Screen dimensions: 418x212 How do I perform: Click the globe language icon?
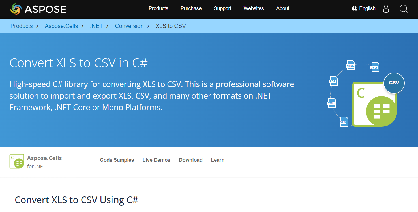coord(354,8)
